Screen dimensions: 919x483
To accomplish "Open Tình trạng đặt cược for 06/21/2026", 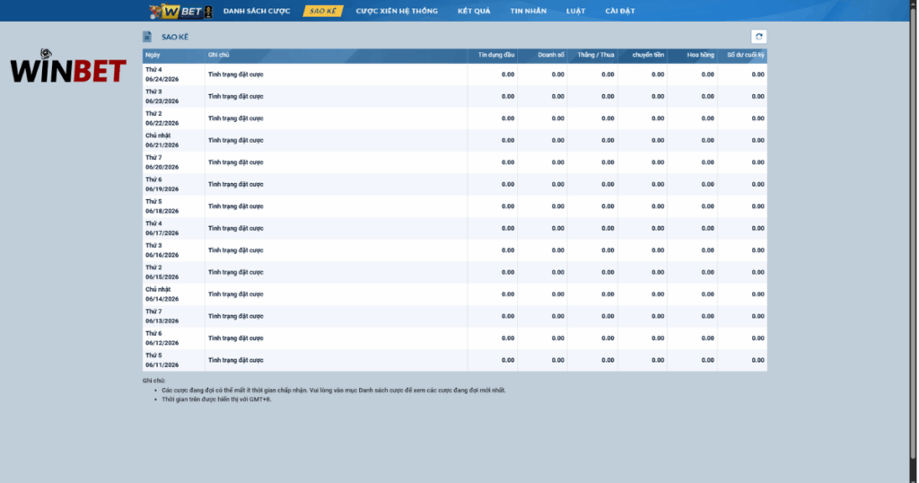I will (x=236, y=141).
